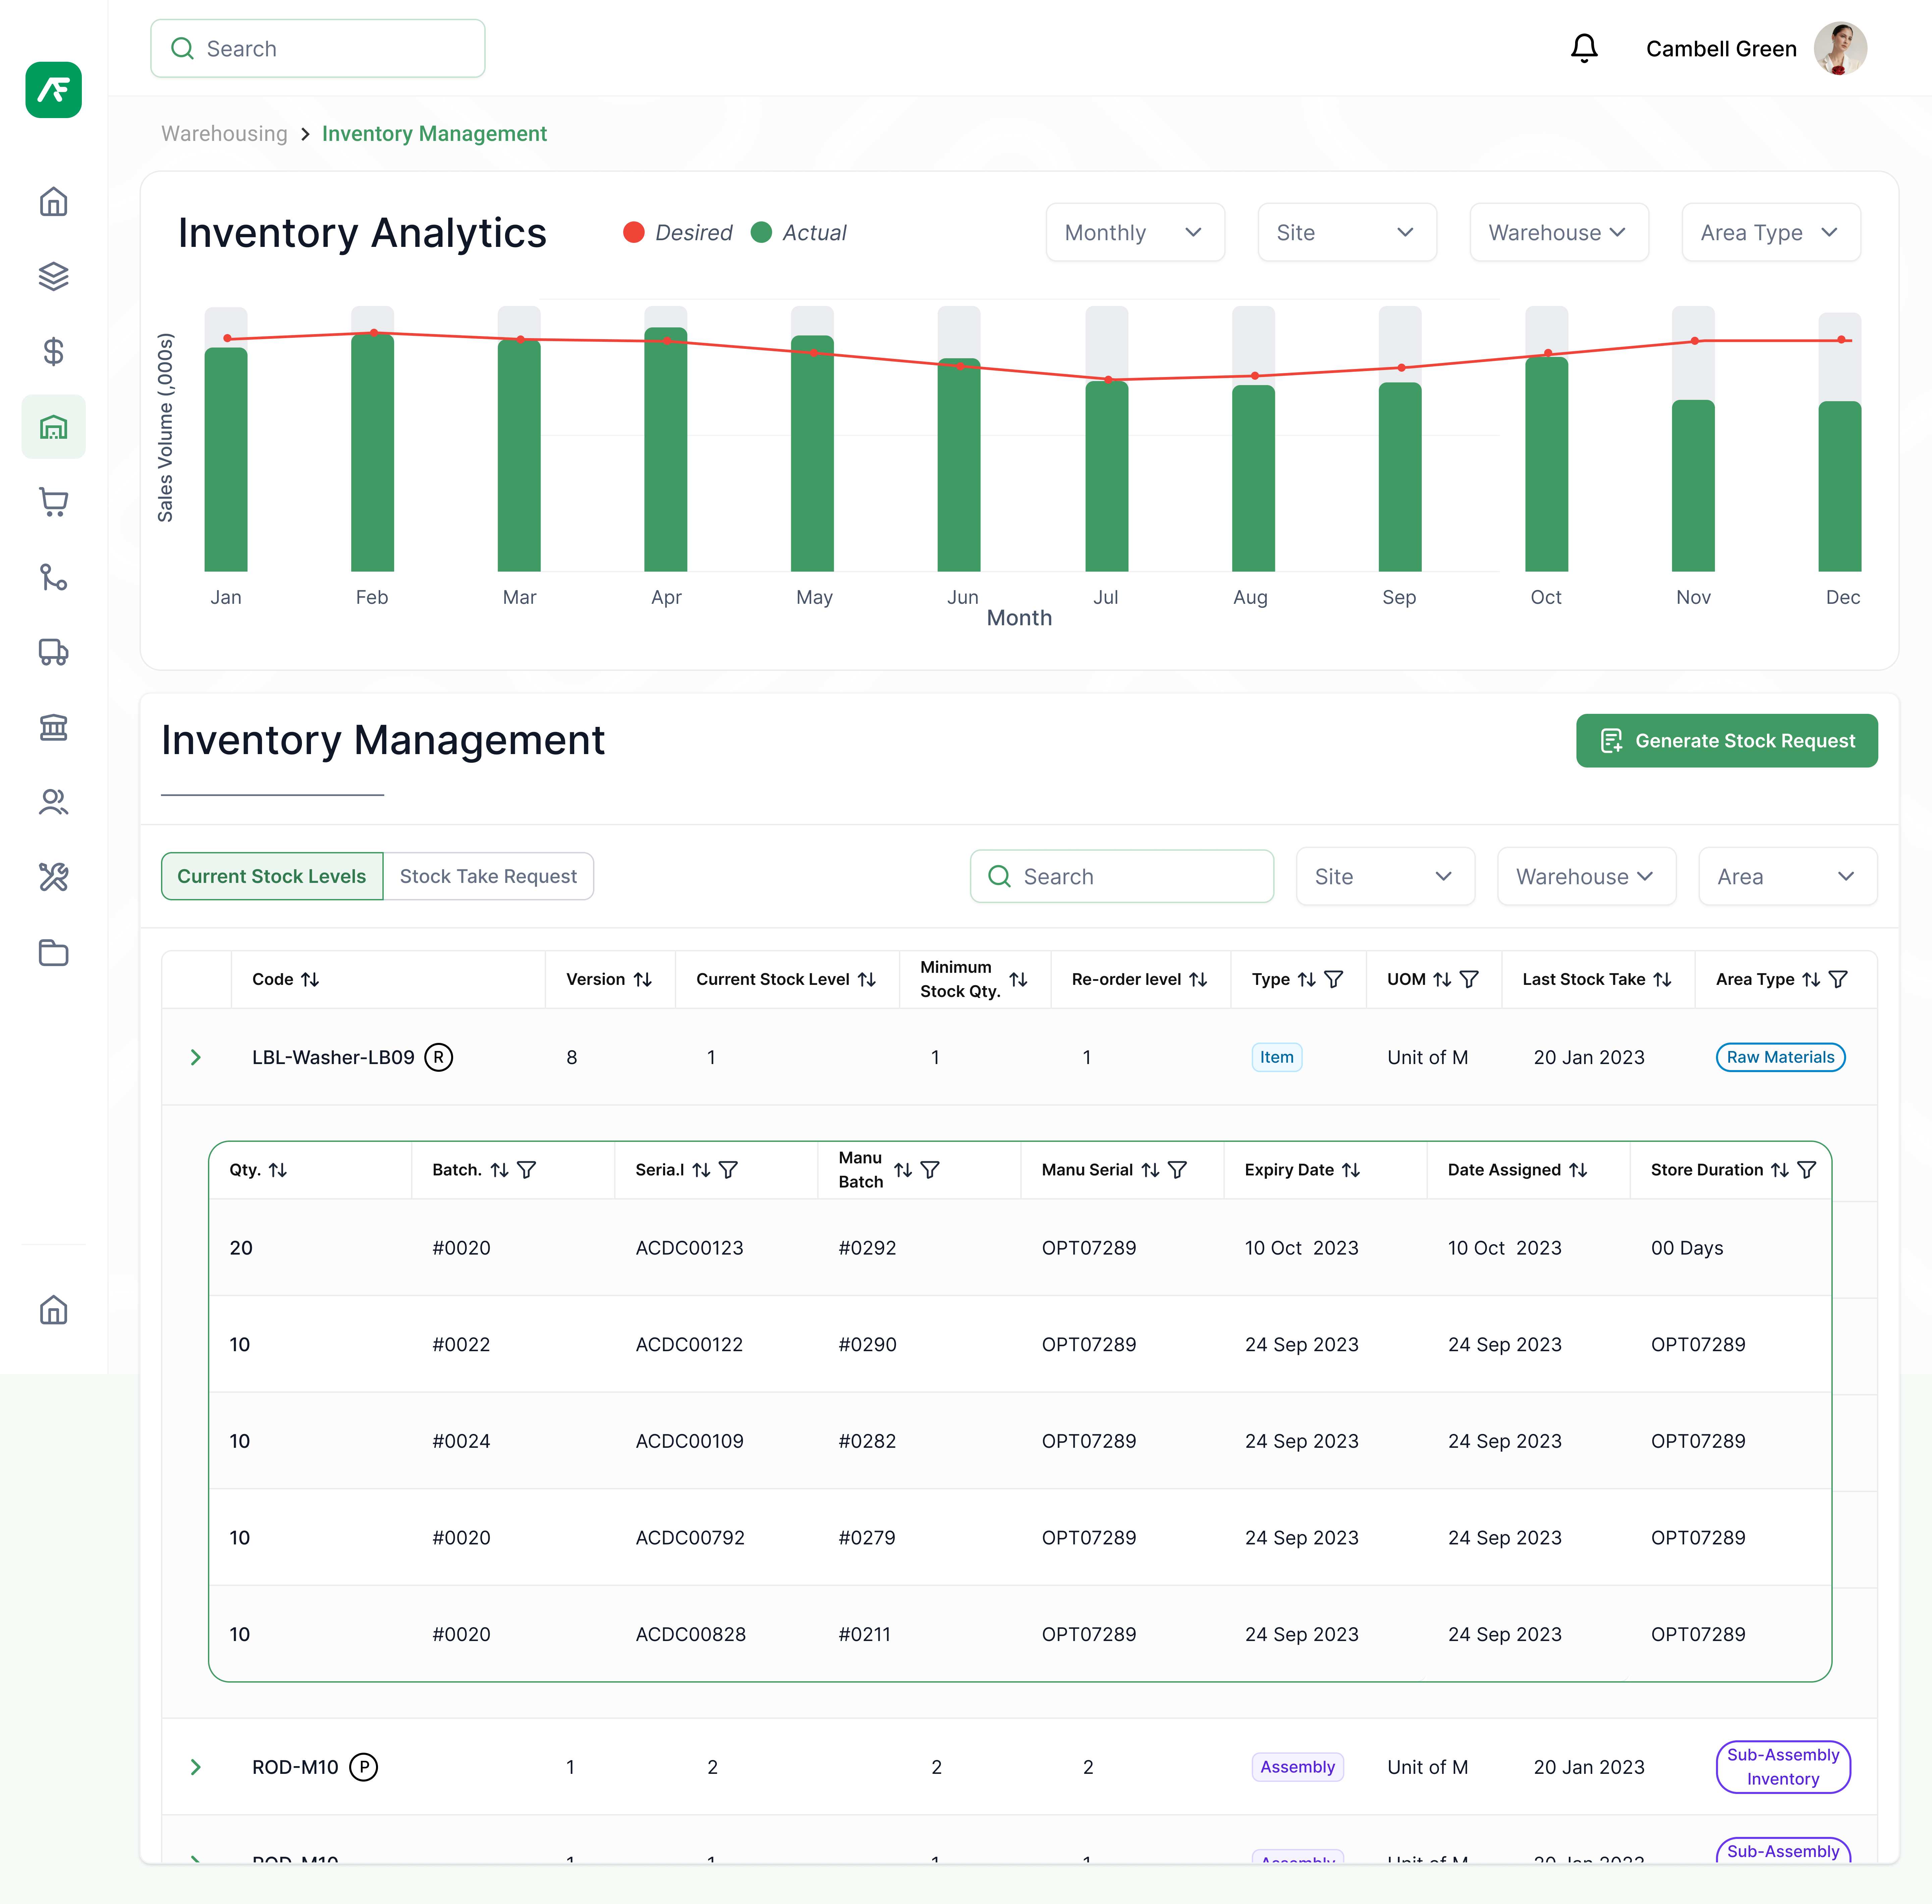Click Inventory Management breadcrumb
This screenshot has height=1904, width=1932.
(434, 134)
